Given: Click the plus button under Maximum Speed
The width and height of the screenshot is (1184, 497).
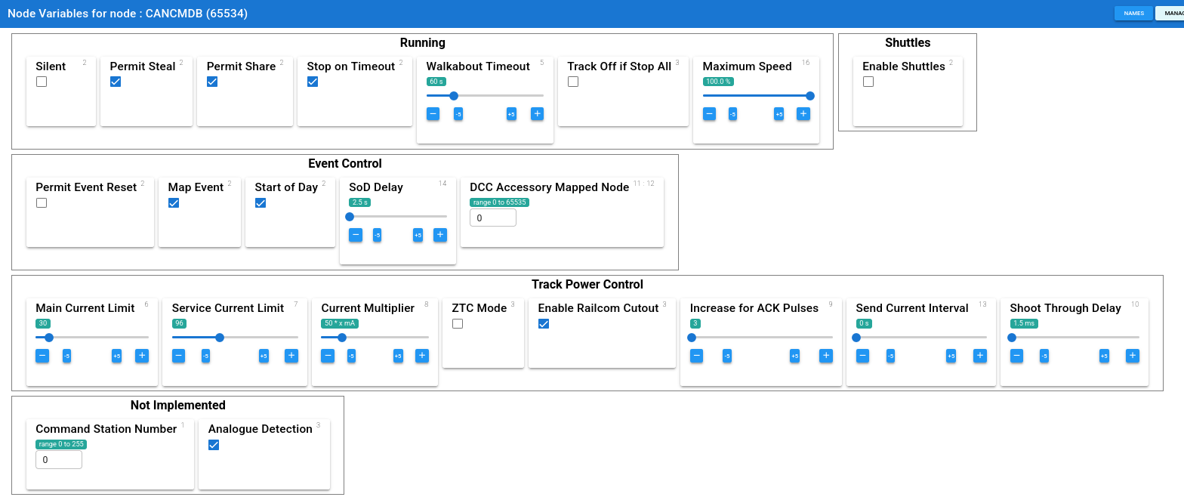Looking at the screenshot, I should 803,114.
